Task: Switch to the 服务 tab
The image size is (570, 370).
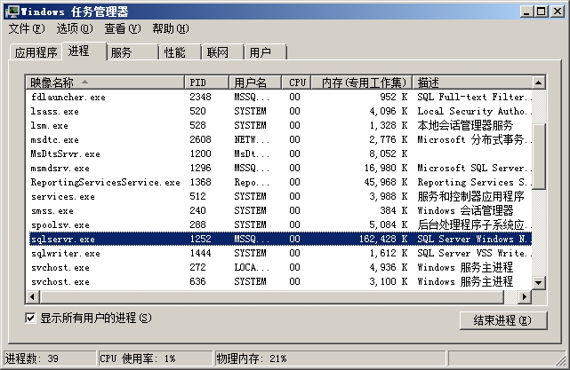Action: pyautogui.click(x=132, y=52)
